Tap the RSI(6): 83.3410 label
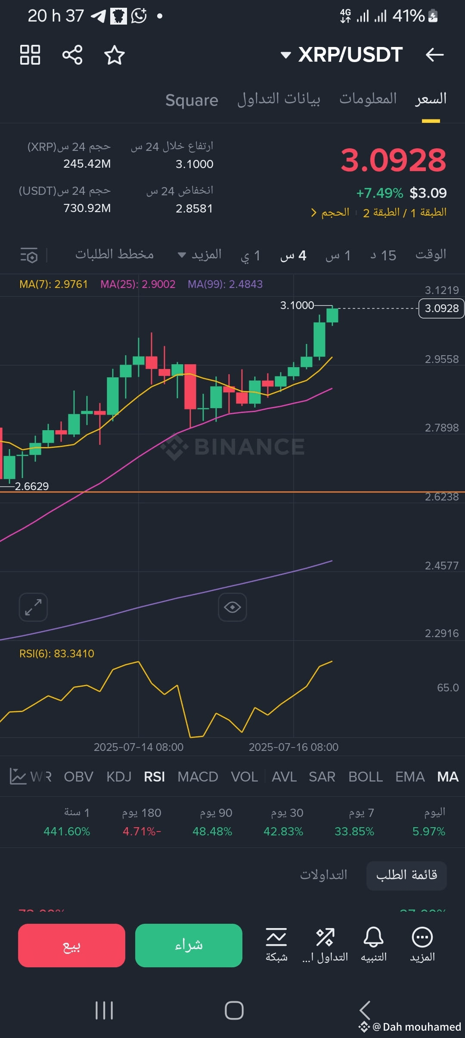465x1038 pixels. coord(56,653)
